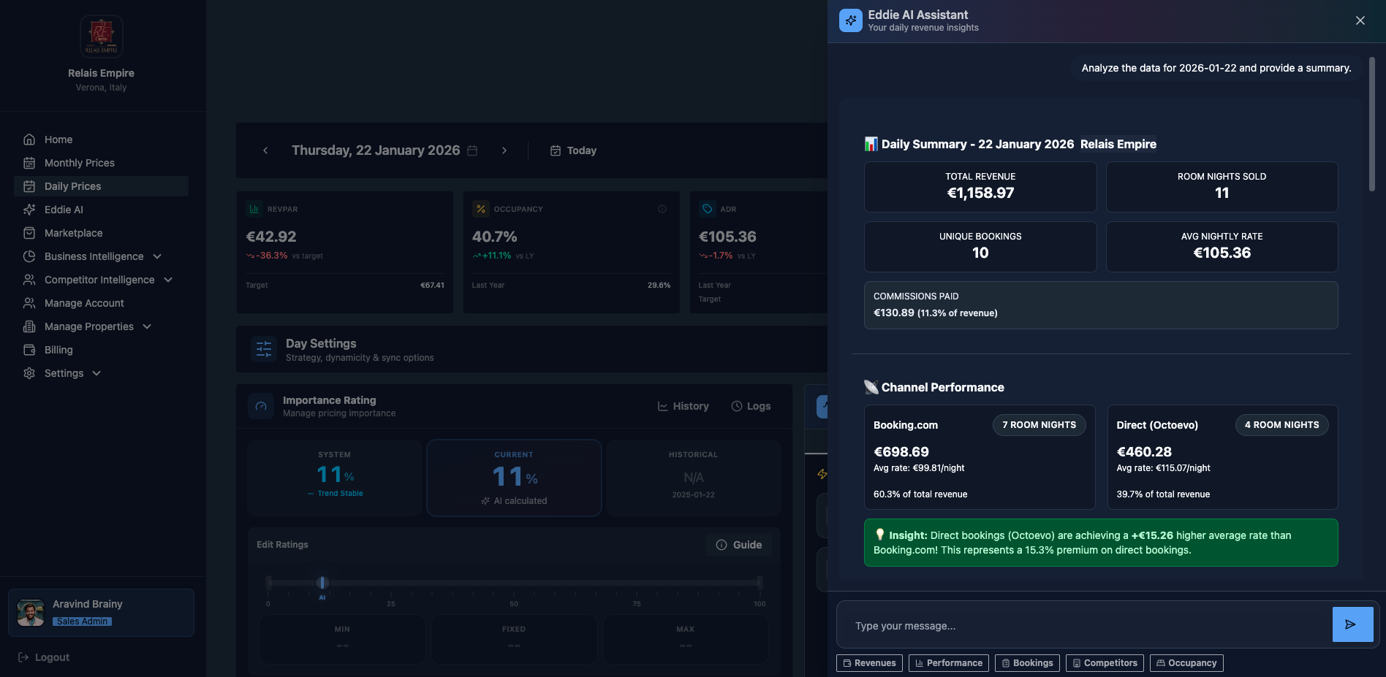Open Monthly Prices from the sidebar
This screenshot has height=677, width=1386.
[x=79, y=163]
